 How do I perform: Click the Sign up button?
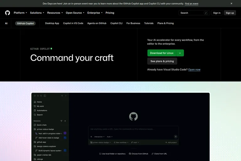point(230,13)
